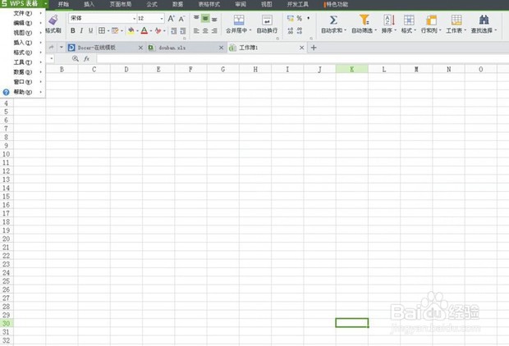This screenshot has height=346, width=509.
Task: Click the Sort (排序) A-Z icon
Action: point(389,20)
